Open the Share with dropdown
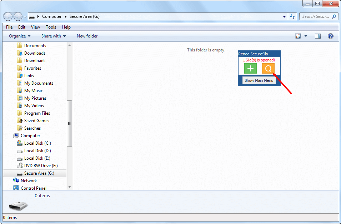Image resolution: width=341 pixels, height=224 pixels. pyautogui.click(x=54, y=36)
